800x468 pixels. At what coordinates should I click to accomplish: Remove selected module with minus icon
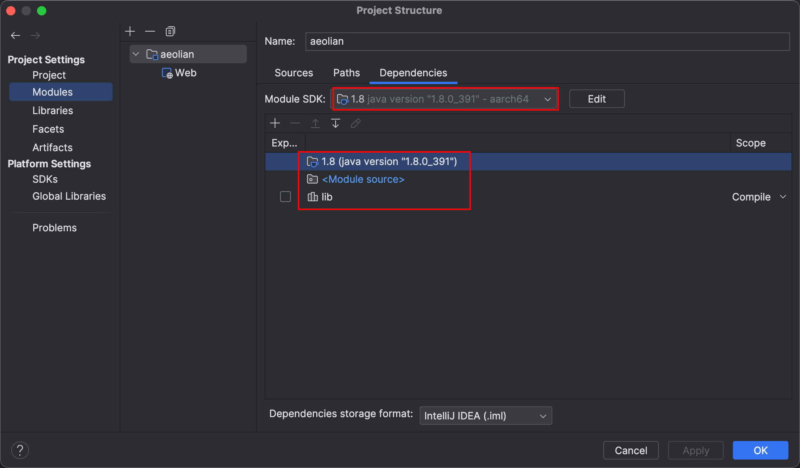[x=150, y=31]
